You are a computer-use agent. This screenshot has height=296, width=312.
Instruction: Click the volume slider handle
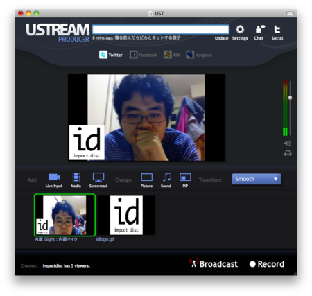290,98
